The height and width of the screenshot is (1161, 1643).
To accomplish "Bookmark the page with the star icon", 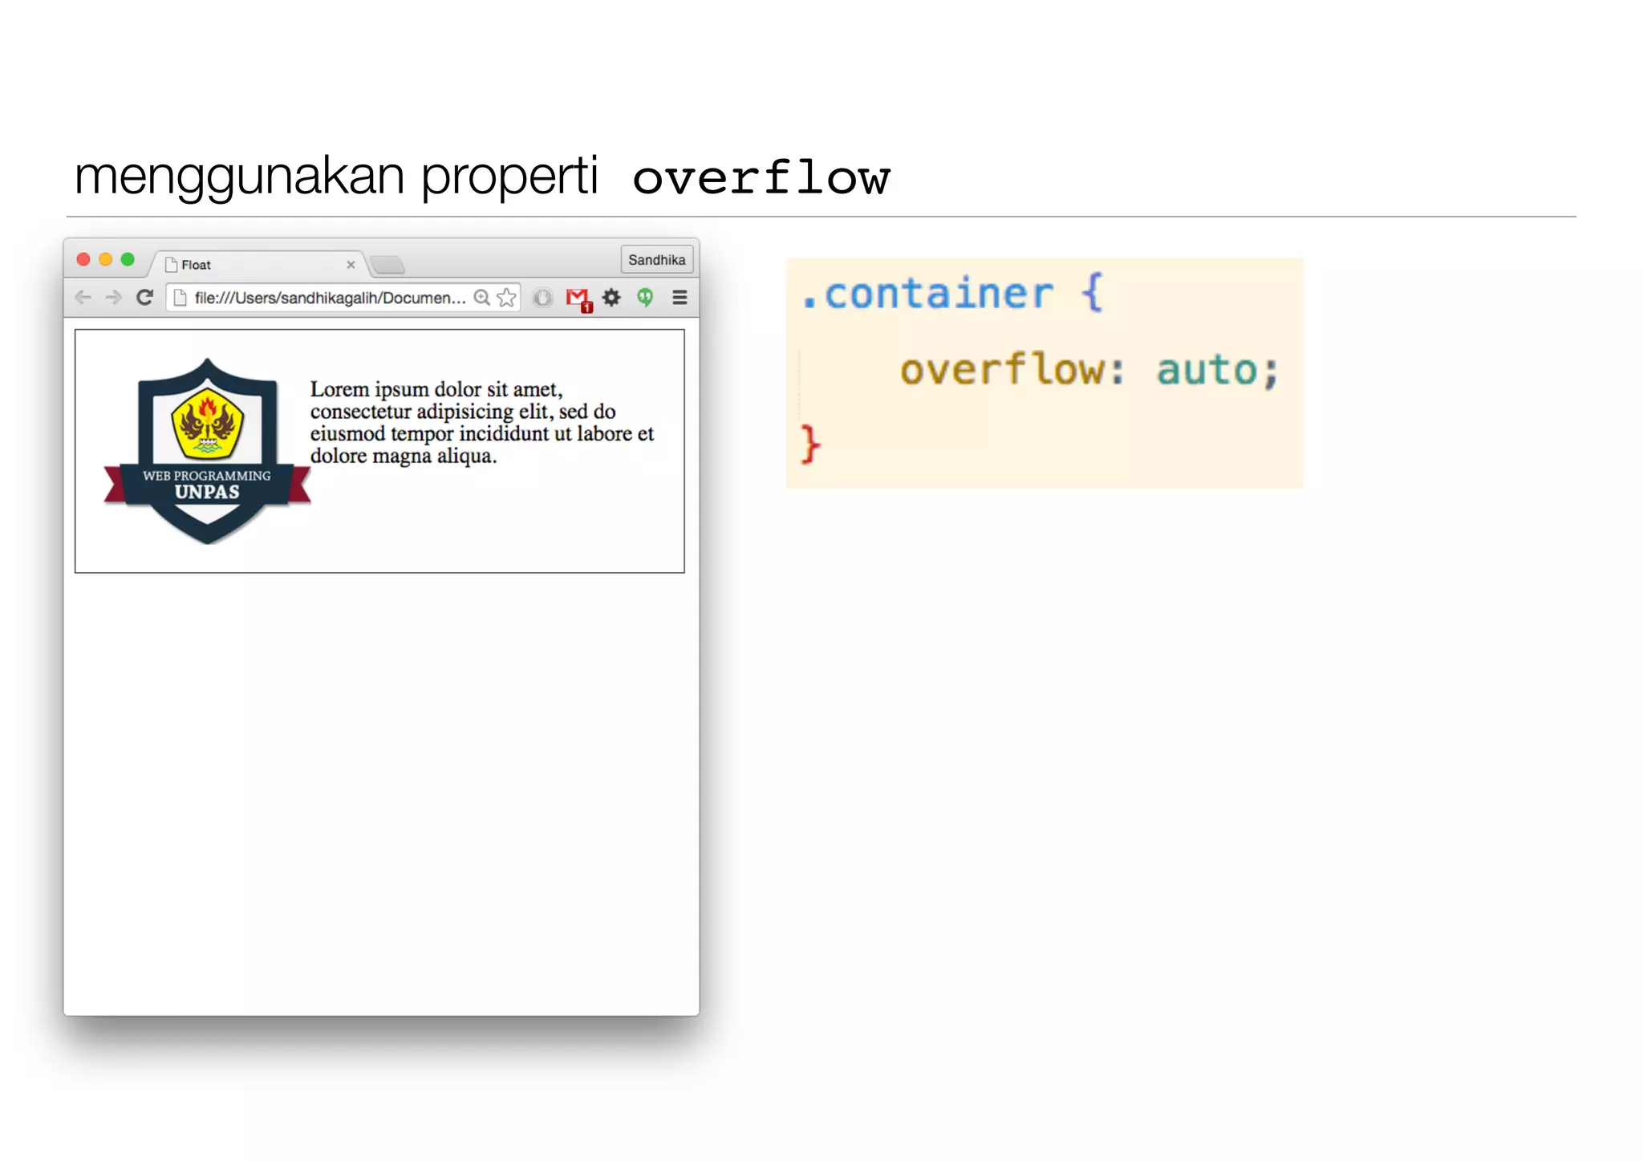I will (x=506, y=298).
